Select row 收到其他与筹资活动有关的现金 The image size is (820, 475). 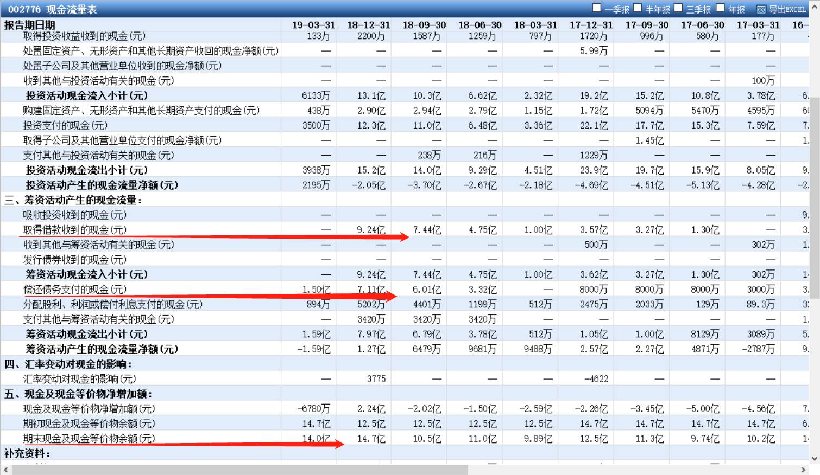(405, 245)
